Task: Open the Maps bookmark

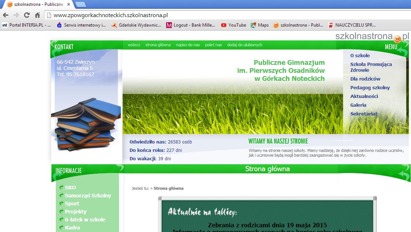Action: 260,25
